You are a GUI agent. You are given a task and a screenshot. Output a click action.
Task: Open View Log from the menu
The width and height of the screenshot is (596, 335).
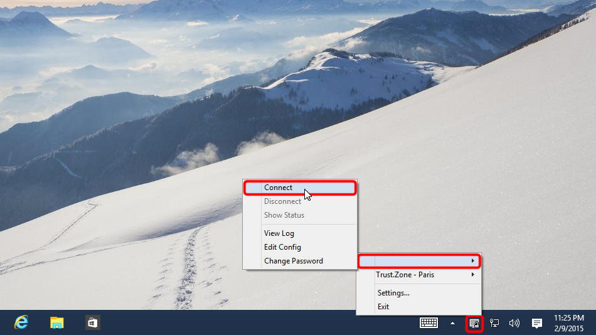pyautogui.click(x=279, y=233)
